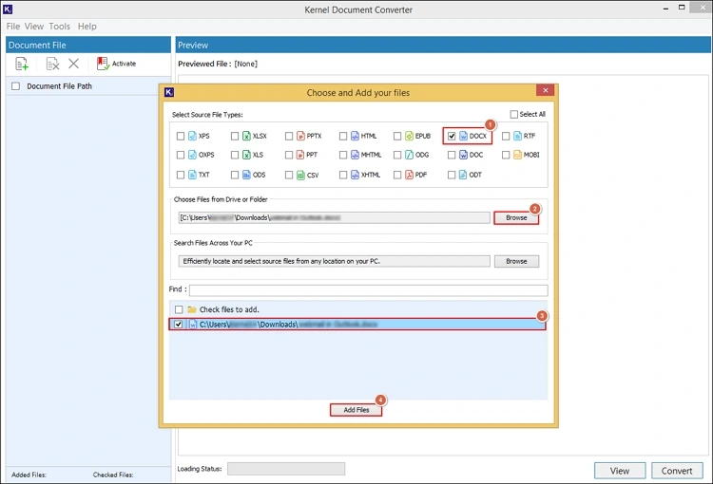
Task: Click the Add Files button
Action: 356,410
